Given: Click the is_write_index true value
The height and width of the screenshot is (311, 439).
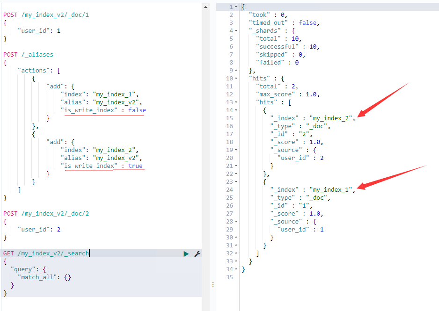Looking at the screenshot, I should coord(135,166).
